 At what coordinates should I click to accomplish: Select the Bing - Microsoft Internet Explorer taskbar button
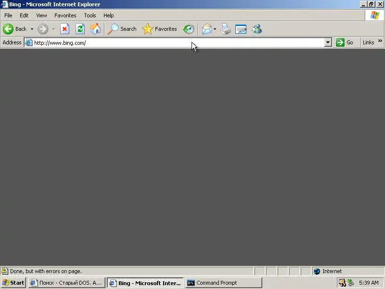pos(145,283)
